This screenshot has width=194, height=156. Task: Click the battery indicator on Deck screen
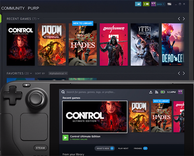tap(163, 92)
